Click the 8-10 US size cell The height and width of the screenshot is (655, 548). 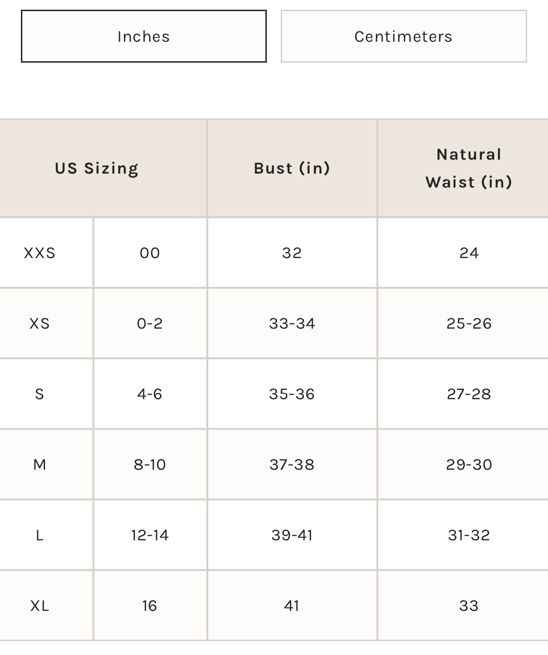tap(150, 465)
